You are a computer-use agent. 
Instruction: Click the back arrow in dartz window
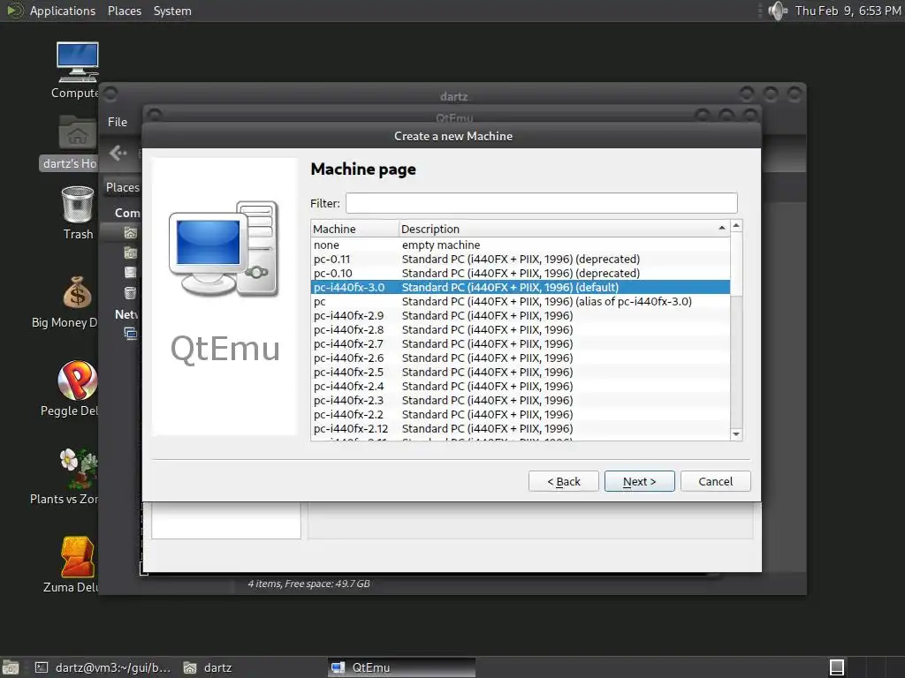118,153
